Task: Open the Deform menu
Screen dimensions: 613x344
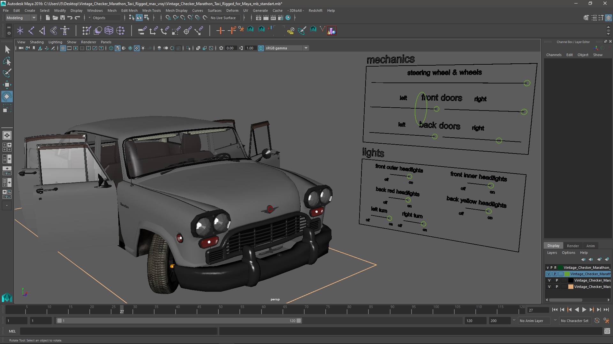Action: [232, 11]
